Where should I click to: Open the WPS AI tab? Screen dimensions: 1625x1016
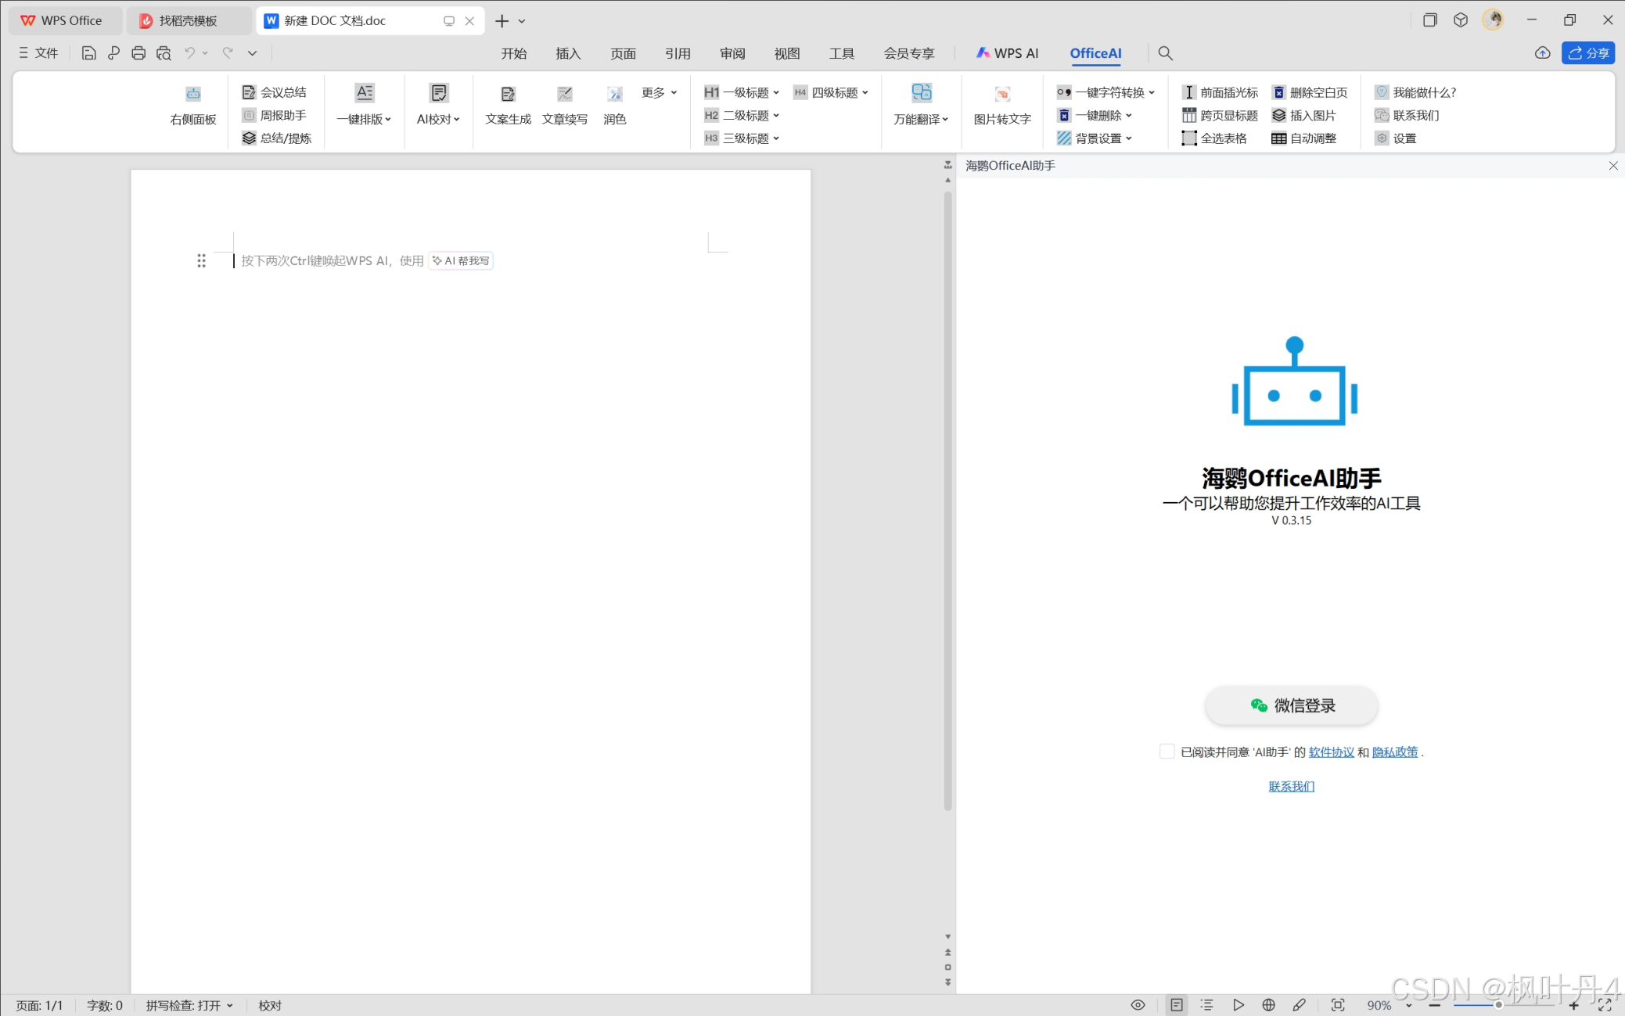pos(1007,53)
